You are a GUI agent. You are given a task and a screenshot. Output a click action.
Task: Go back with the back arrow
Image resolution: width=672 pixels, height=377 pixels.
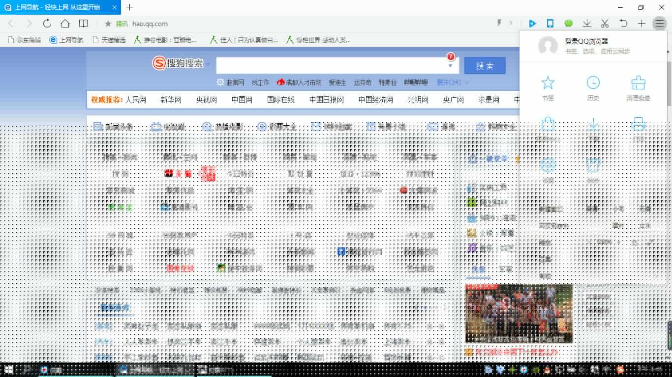[11, 23]
